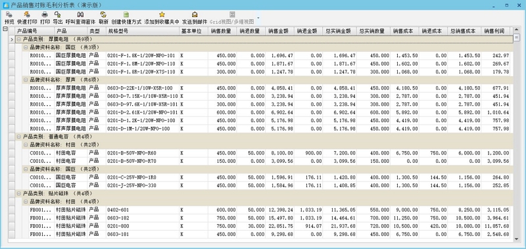The image size is (526, 249).
Task: Sort by 产品编号 column header
Action: (x=35, y=31)
